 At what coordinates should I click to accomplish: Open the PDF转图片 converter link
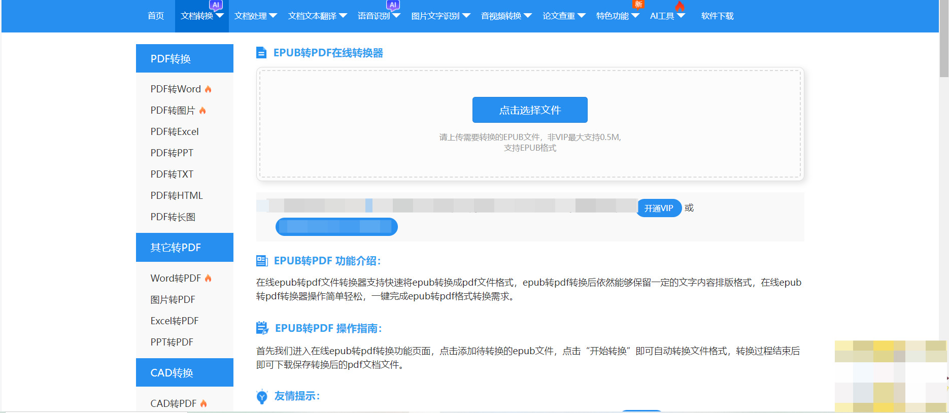pos(173,111)
